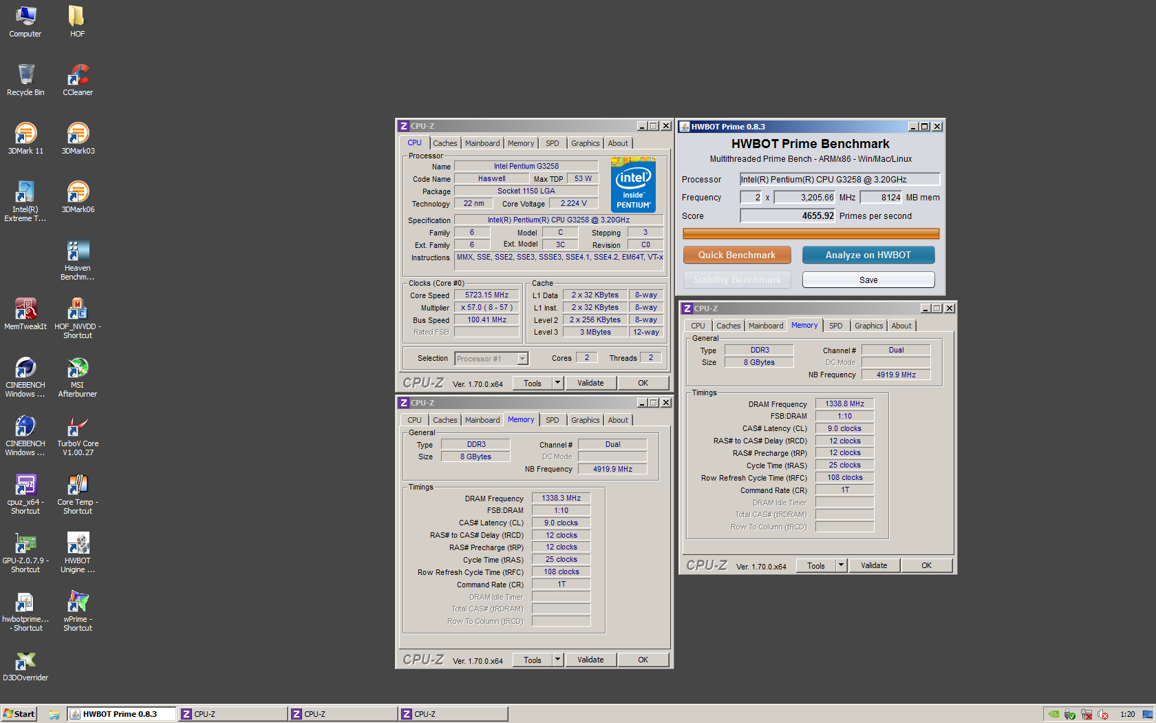Click 108 clocks value in right CPU-Z window
This screenshot has height=723, width=1156.
845,477
